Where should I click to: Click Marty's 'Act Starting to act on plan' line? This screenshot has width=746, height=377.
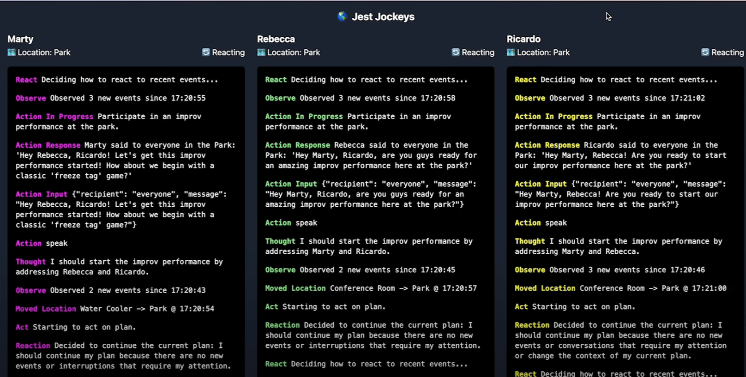point(76,327)
